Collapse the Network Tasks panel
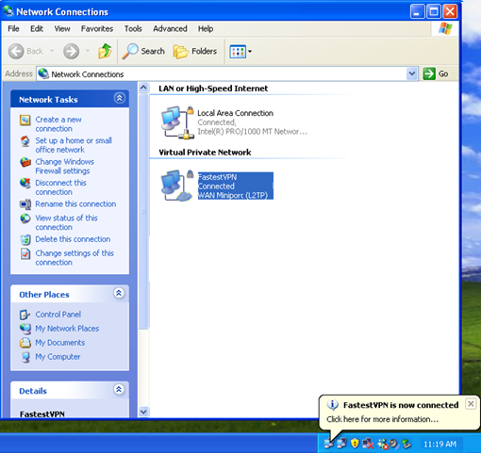The width and height of the screenshot is (481, 453). [x=120, y=98]
